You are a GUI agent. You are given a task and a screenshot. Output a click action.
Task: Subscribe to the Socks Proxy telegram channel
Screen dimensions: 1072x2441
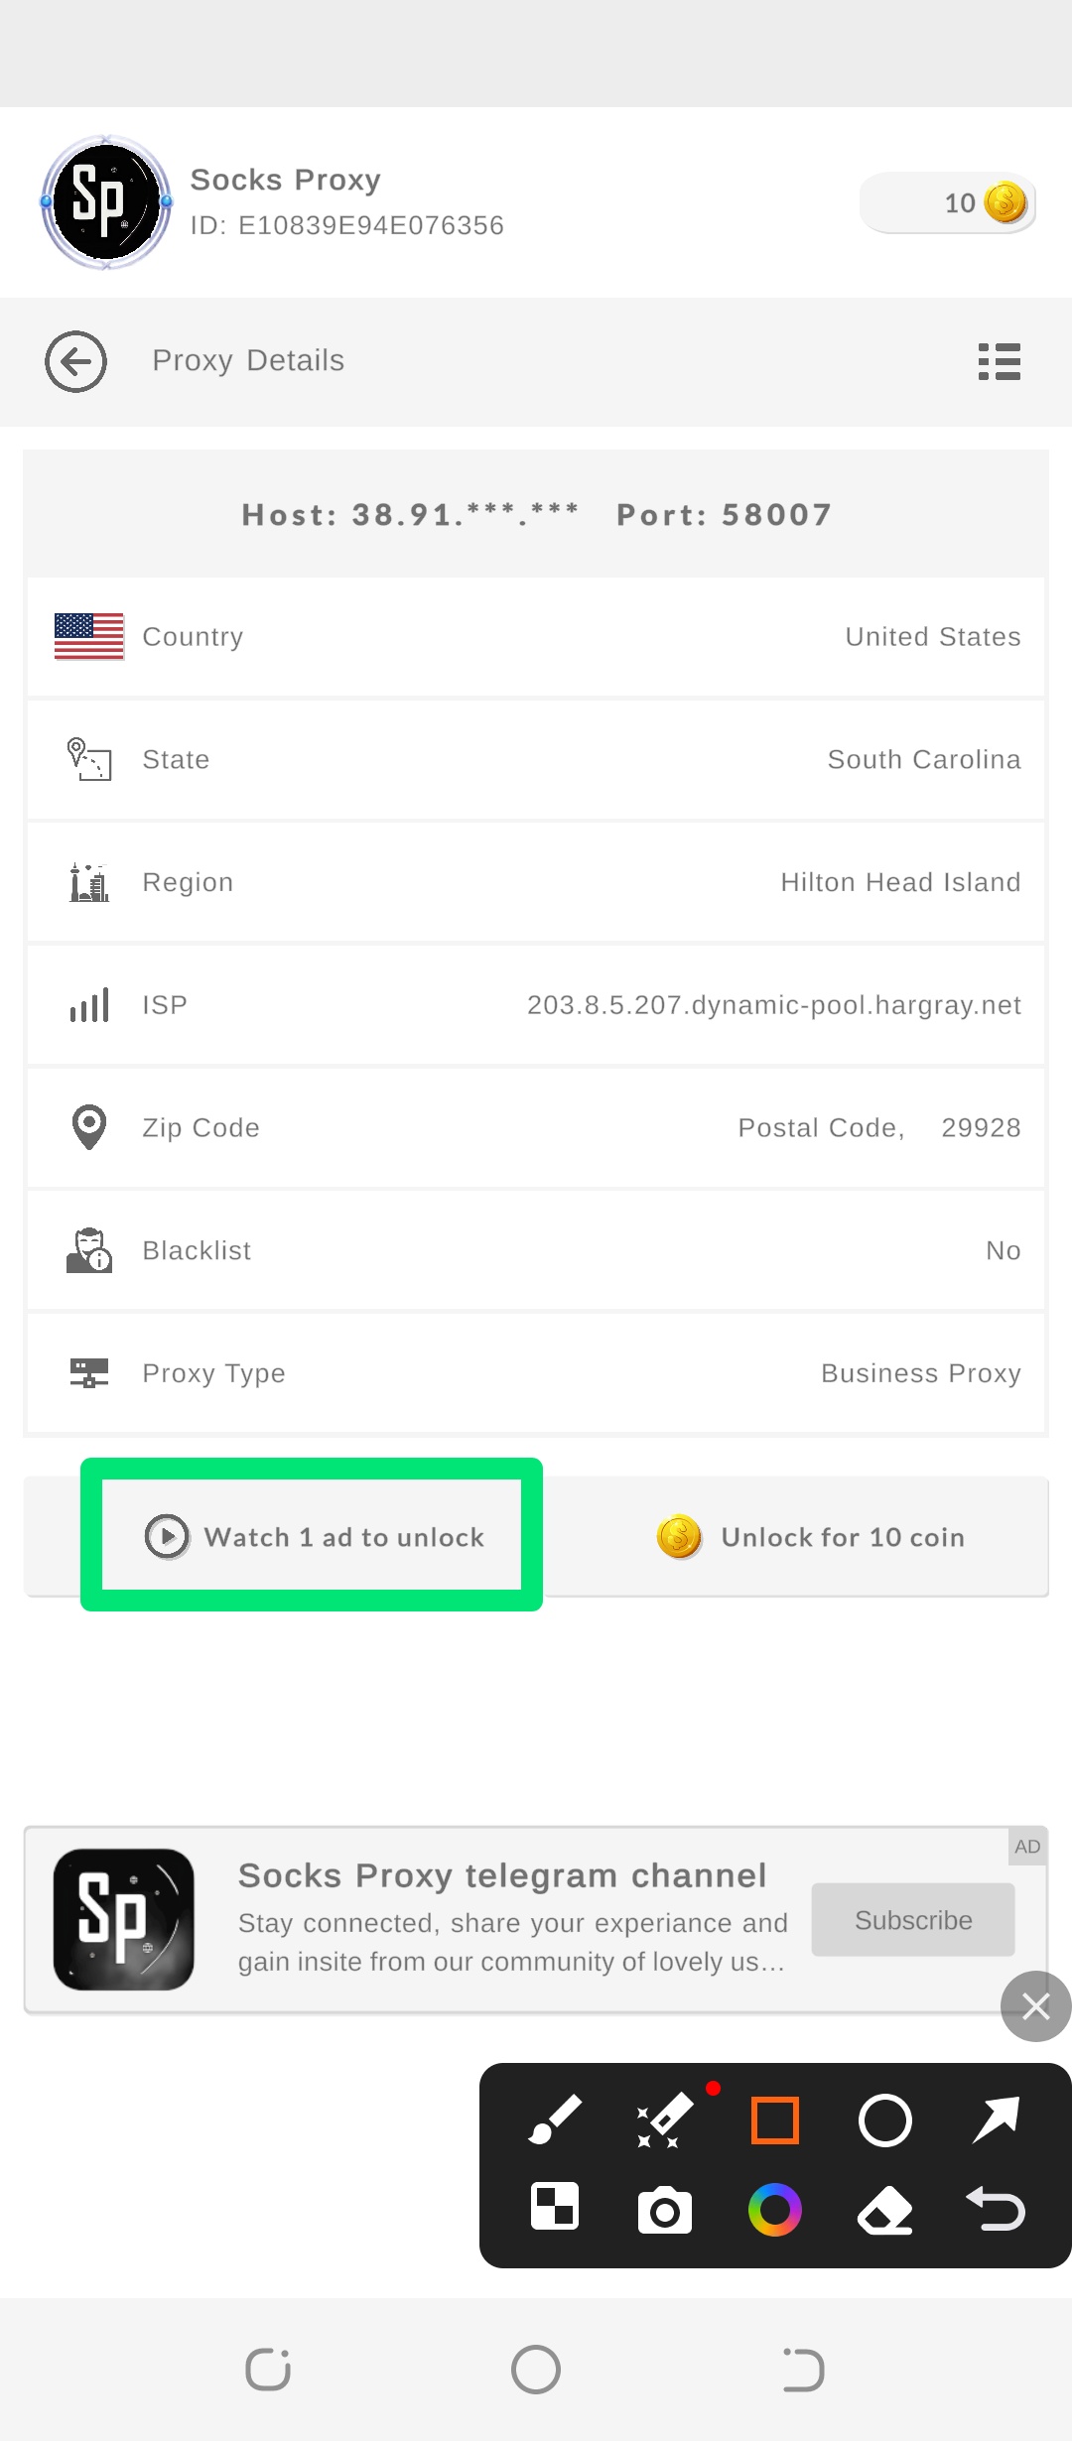[x=913, y=1920]
